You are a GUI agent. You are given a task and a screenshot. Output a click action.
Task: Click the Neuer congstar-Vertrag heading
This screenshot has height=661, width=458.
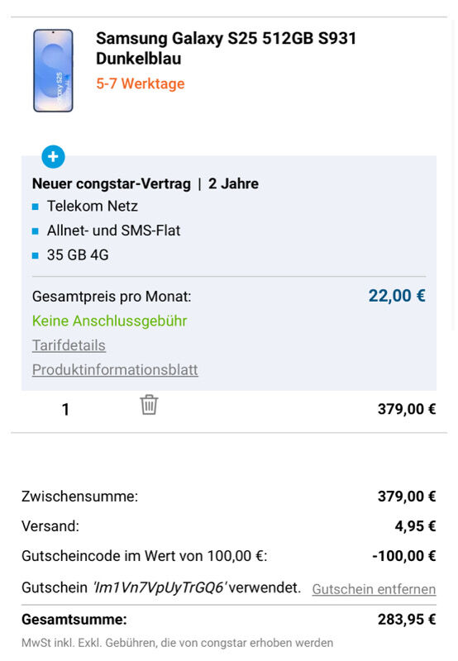point(112,183)
